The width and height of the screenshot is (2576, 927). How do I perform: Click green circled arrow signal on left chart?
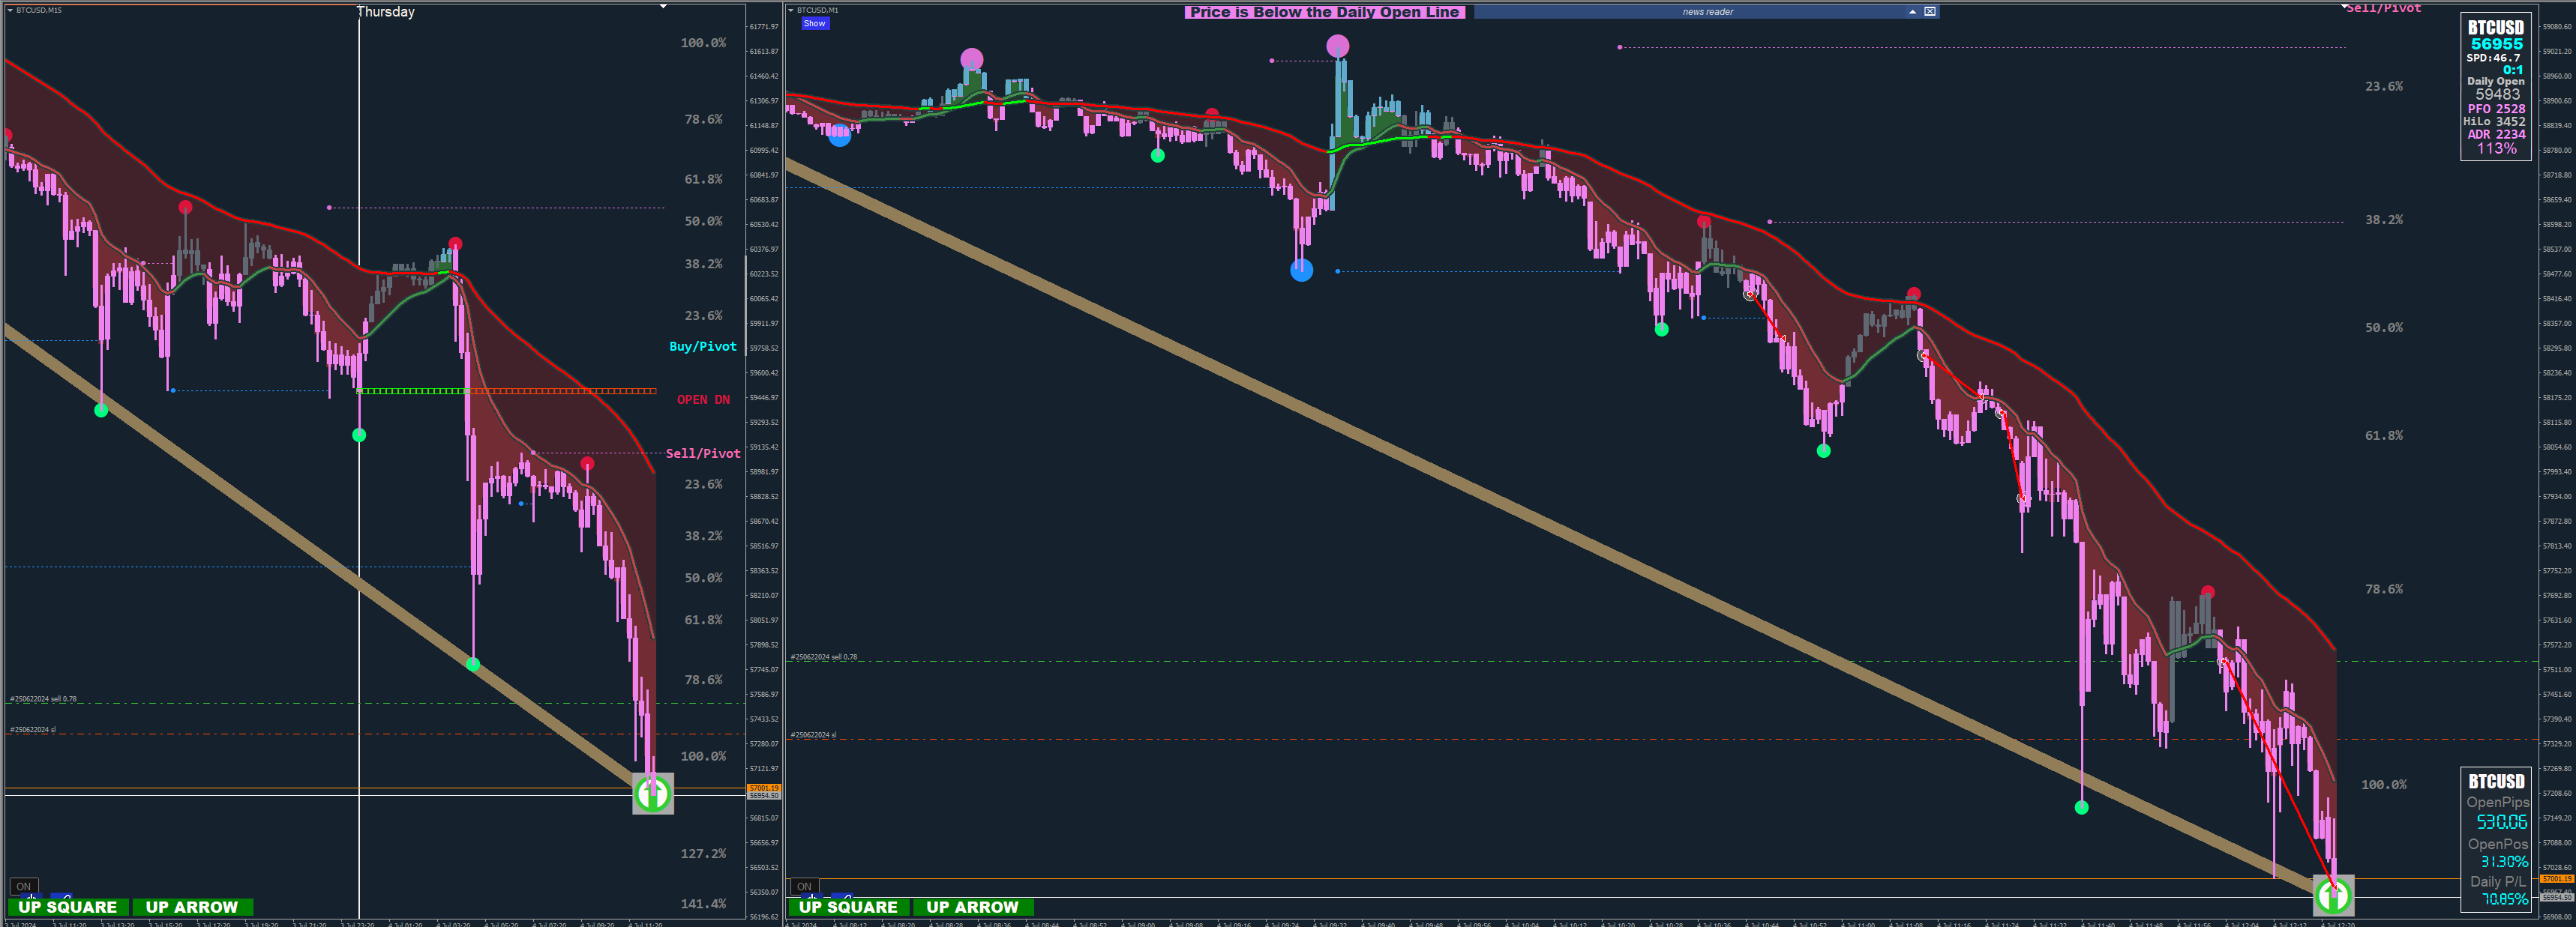tap(653, 794)
